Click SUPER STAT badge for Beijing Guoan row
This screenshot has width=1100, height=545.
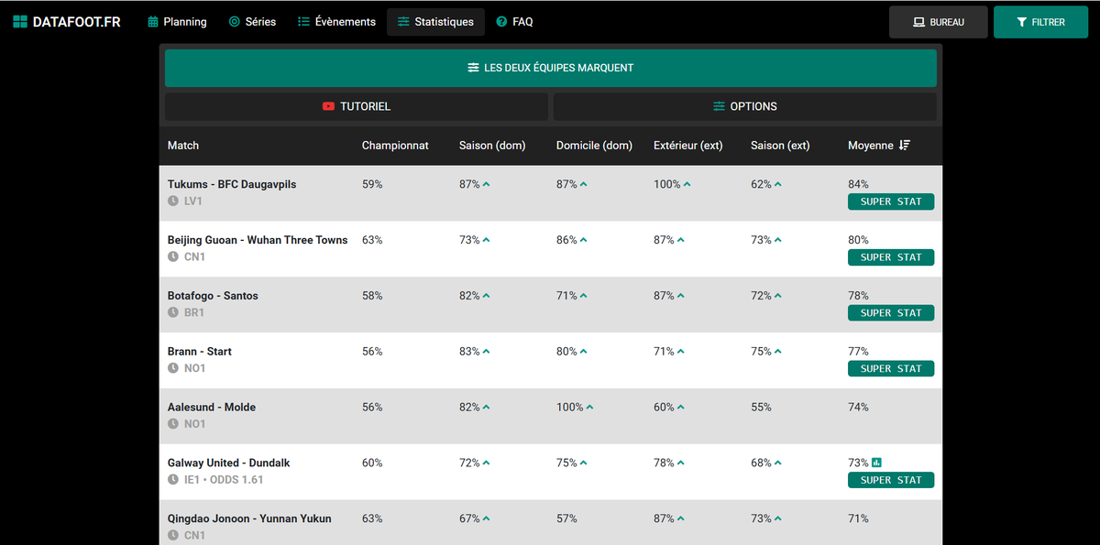pos(891,257)
